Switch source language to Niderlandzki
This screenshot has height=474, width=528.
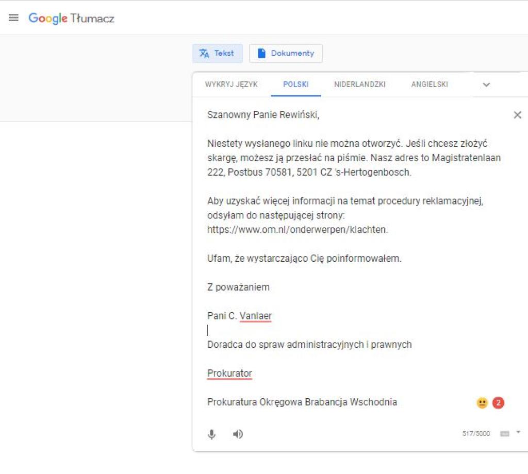(x=359, y=84)
